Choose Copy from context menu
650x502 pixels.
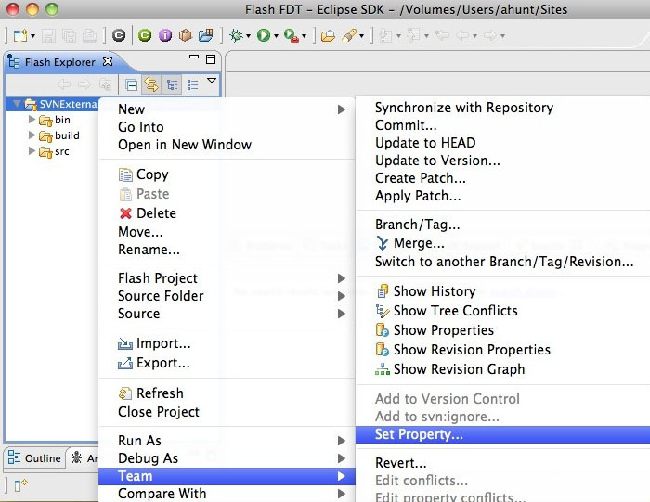pos(227,174)
